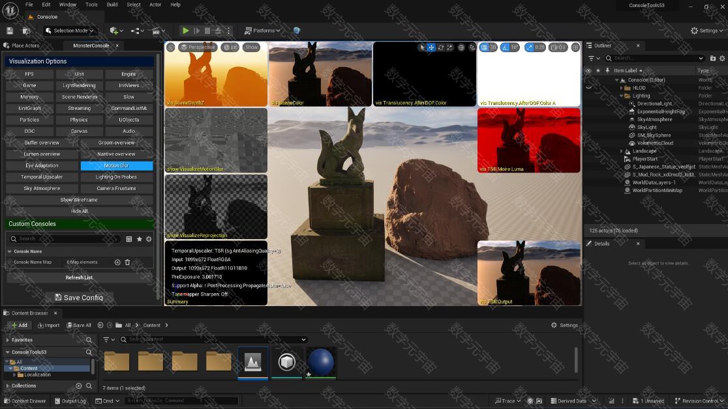Click the FPS visualization button

[29, 74]
